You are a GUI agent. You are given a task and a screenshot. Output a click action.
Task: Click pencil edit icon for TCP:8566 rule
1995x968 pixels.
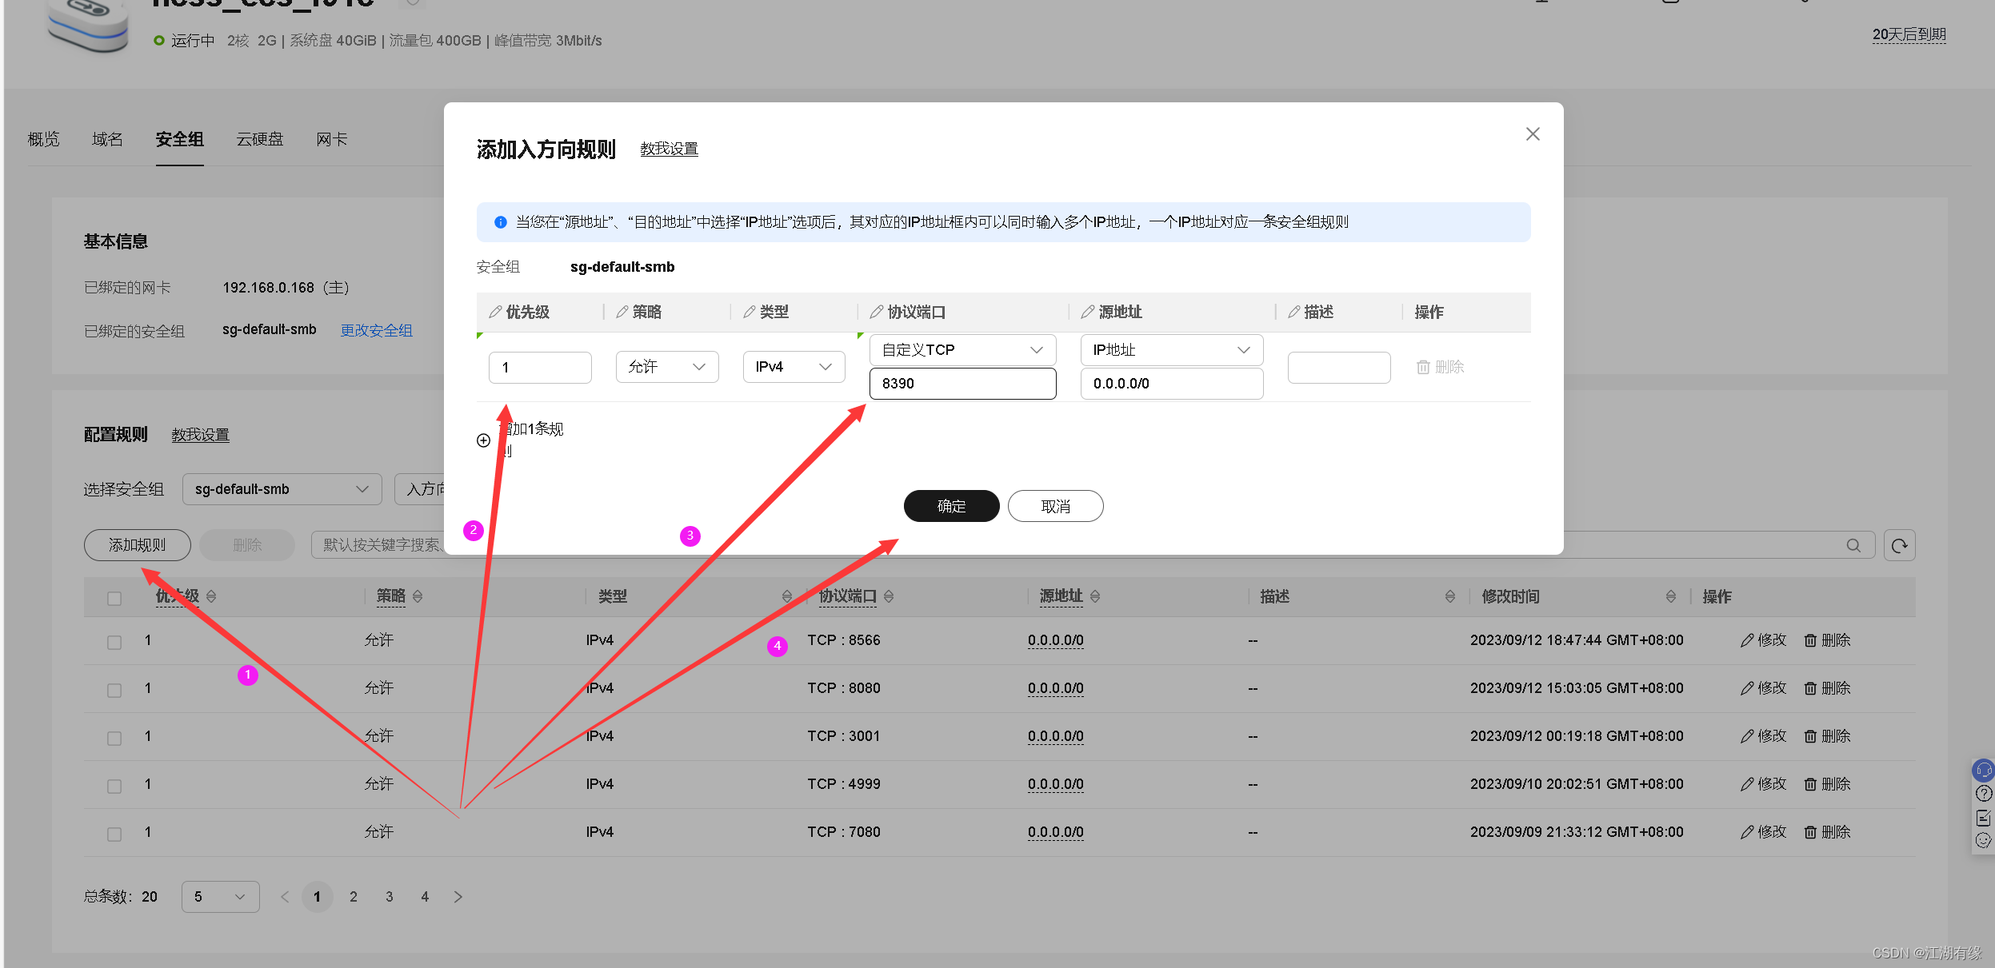(1747, 640)
